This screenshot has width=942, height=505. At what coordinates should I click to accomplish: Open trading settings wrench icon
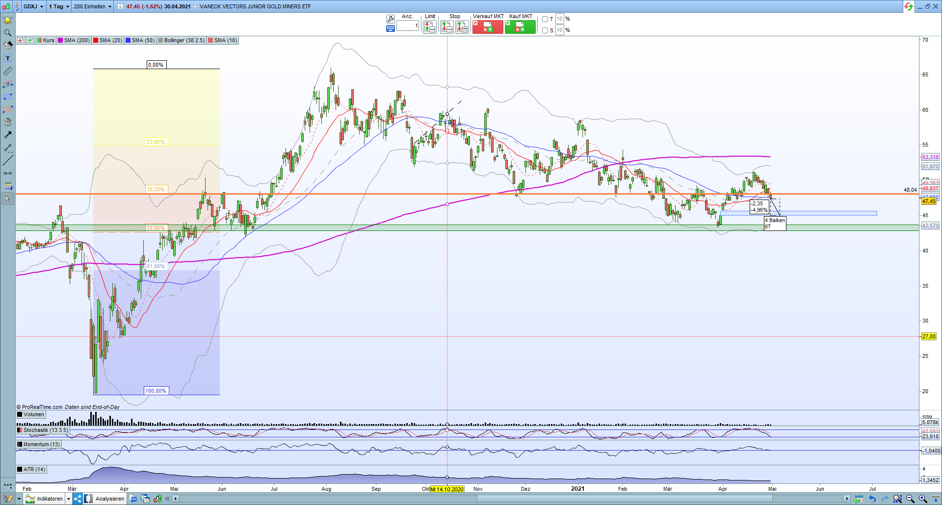(391, 19)
